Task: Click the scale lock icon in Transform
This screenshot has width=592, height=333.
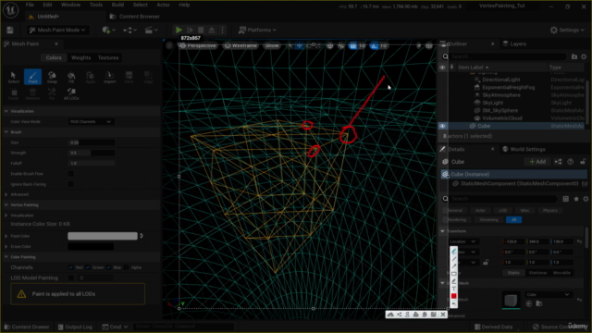Action: [x=486, y=263]
